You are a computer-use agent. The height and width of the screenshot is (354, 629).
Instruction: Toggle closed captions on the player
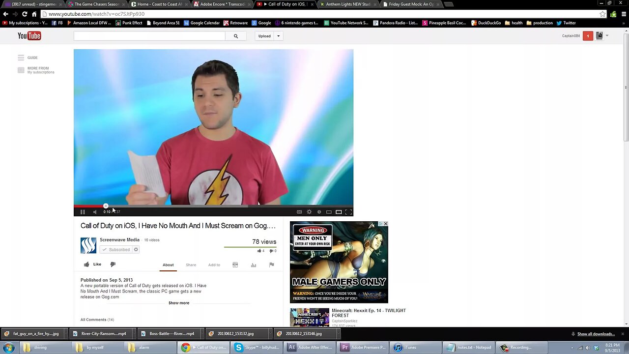pos(299,212)
